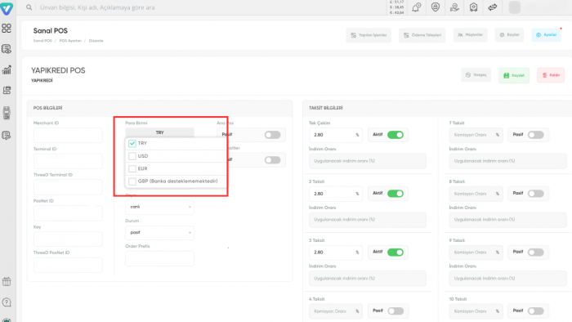Image resolution: width=572 pixels, height=322 pixels.
Task: Edit the 2 Taksit commission rate field
Action: [x=336, y=194]
